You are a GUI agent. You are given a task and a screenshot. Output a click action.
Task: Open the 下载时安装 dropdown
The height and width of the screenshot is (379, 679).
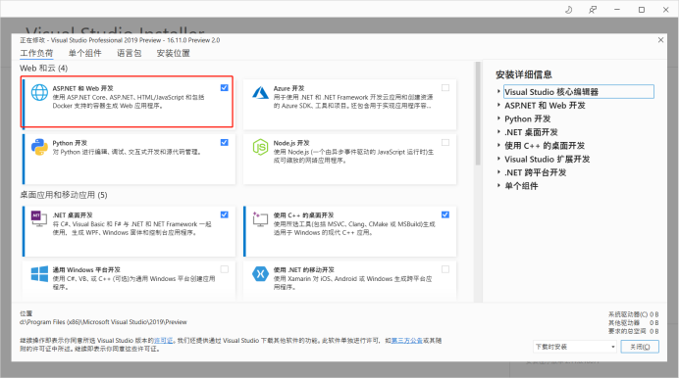click(575, 347)
